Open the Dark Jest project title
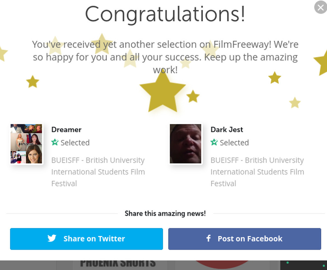 pos(227,130)
